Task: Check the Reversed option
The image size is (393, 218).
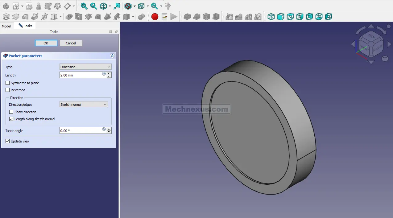Action: tap(8, 90)
